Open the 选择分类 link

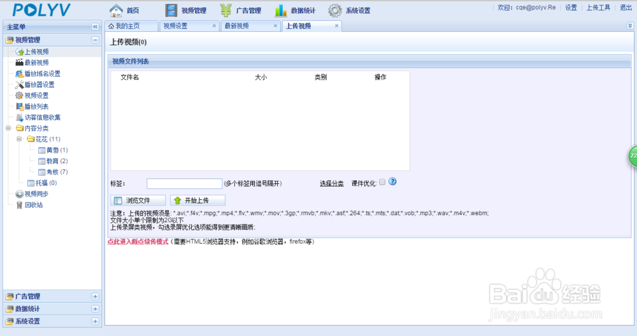point(331,183)
